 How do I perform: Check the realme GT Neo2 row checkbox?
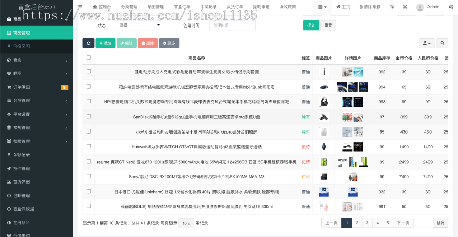coord(89,161)
